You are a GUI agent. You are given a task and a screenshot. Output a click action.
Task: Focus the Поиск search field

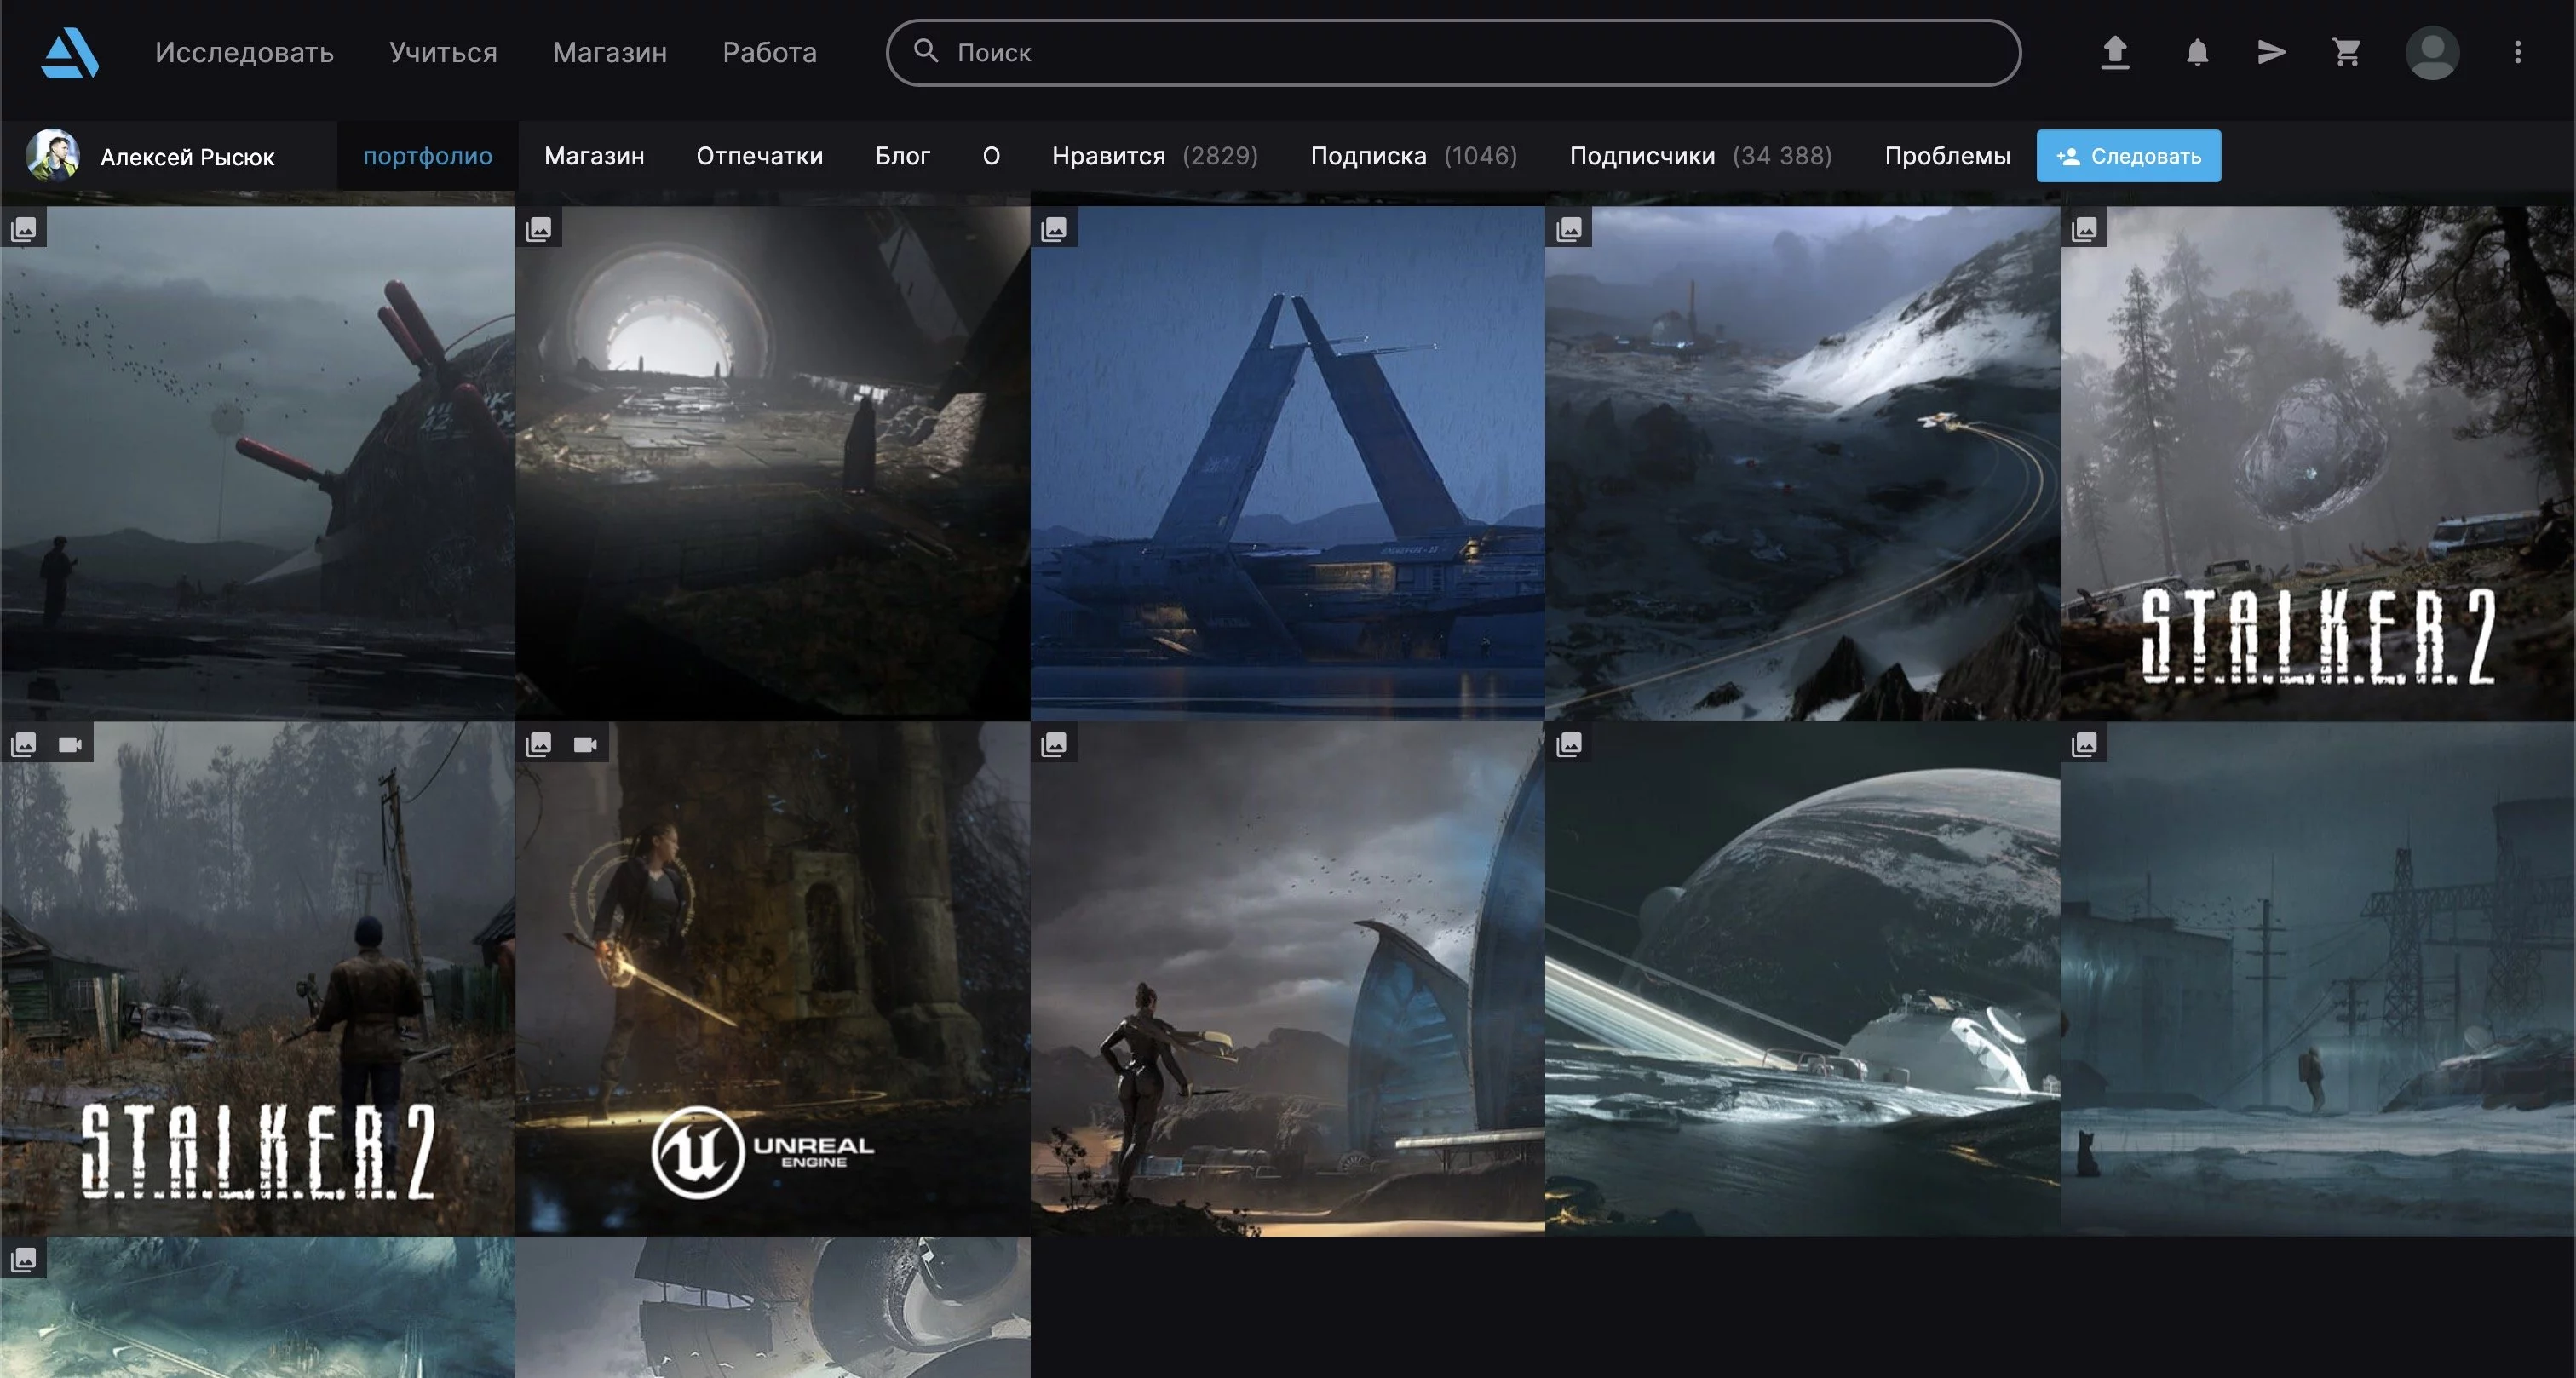(x=1453, y=52)
